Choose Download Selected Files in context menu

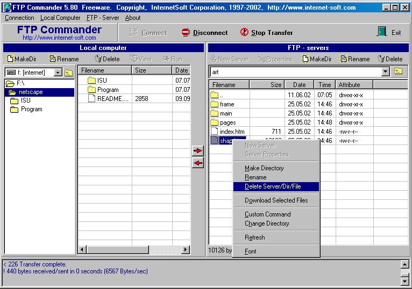276,200
